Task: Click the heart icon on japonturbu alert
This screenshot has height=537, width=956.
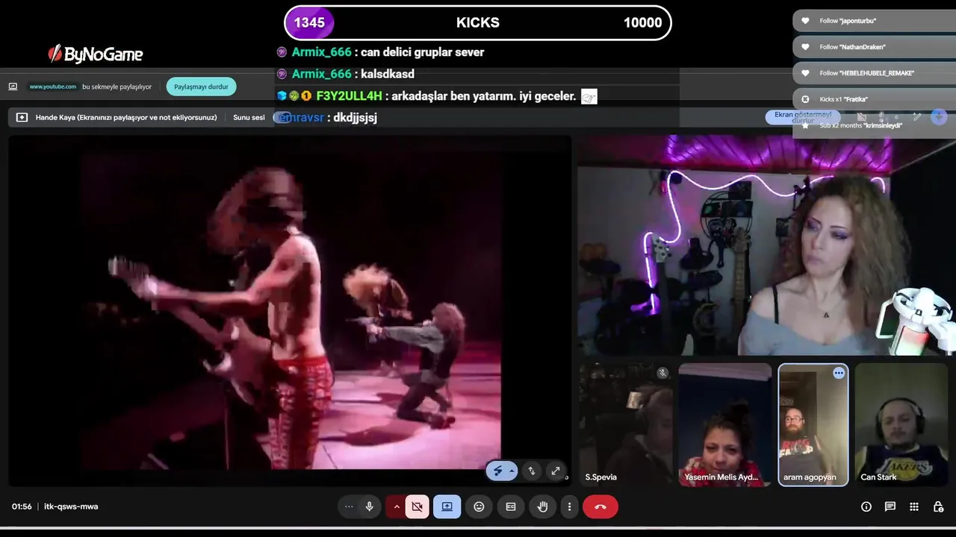Action: click(x=805, y=21)
